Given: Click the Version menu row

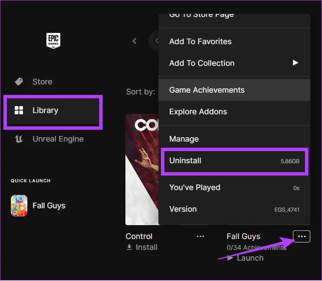Looking at the screenshot, I should click(x=234, y=209).
